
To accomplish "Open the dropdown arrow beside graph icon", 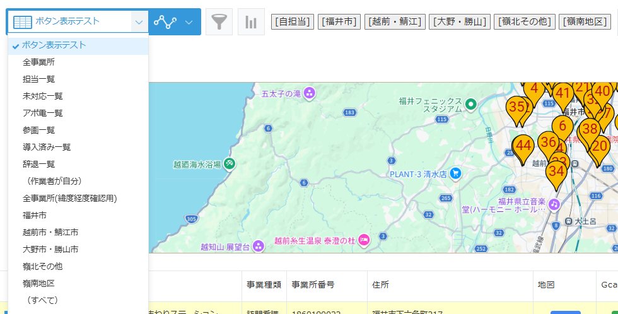I will pos(189,22).
